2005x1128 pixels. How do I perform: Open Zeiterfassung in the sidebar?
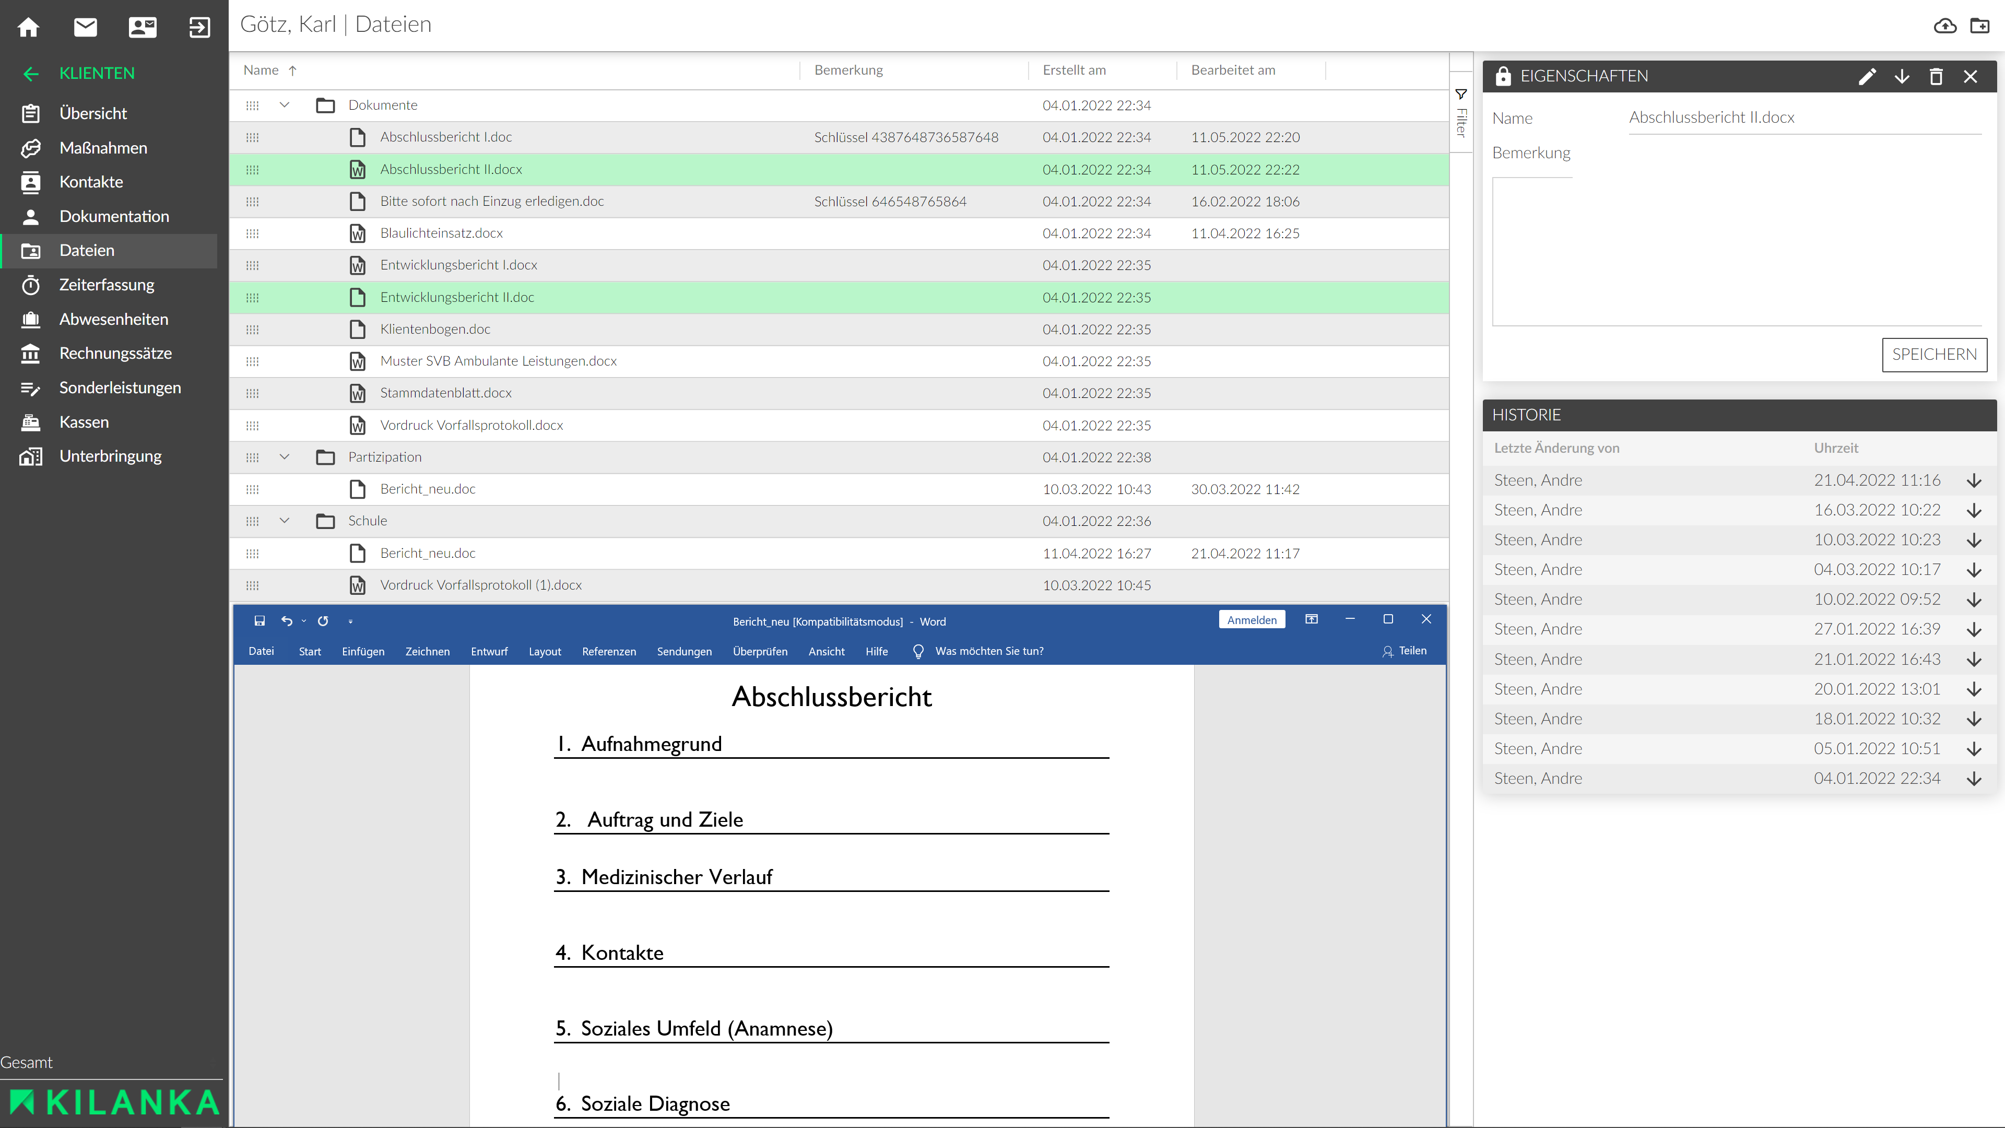[x=107, y=285]
